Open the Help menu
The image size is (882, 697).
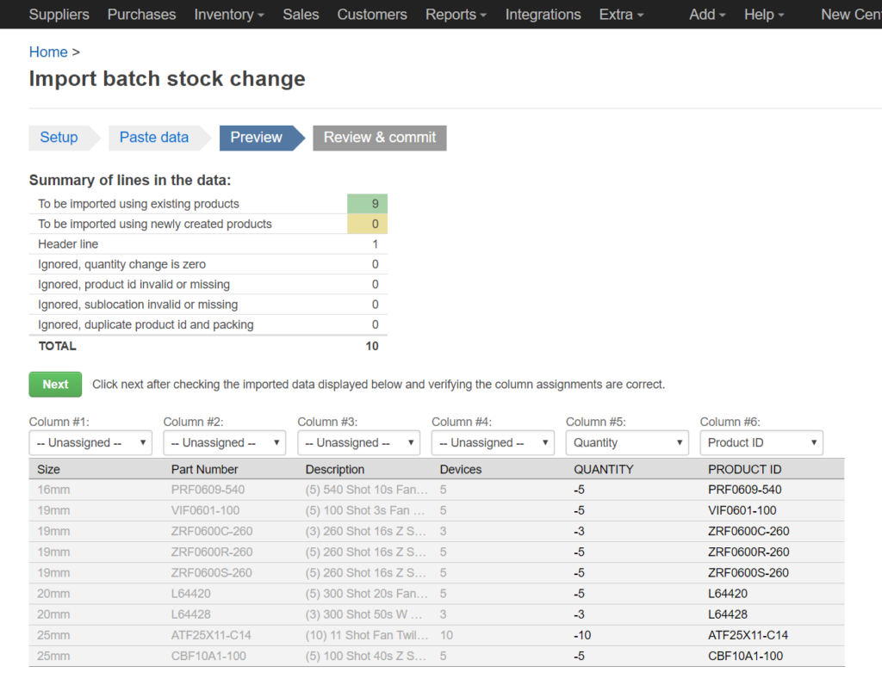click(763, 15)
